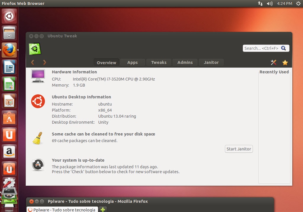Click the 'Hardware Information' heading
Image resolution: width=303 pixels, height=212 pixels.
(74, 72)
